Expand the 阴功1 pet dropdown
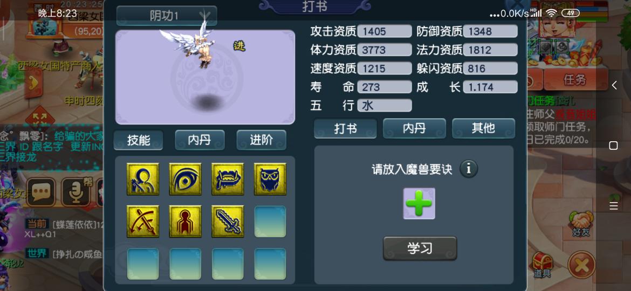631x291 pixels. pos(167,16)
